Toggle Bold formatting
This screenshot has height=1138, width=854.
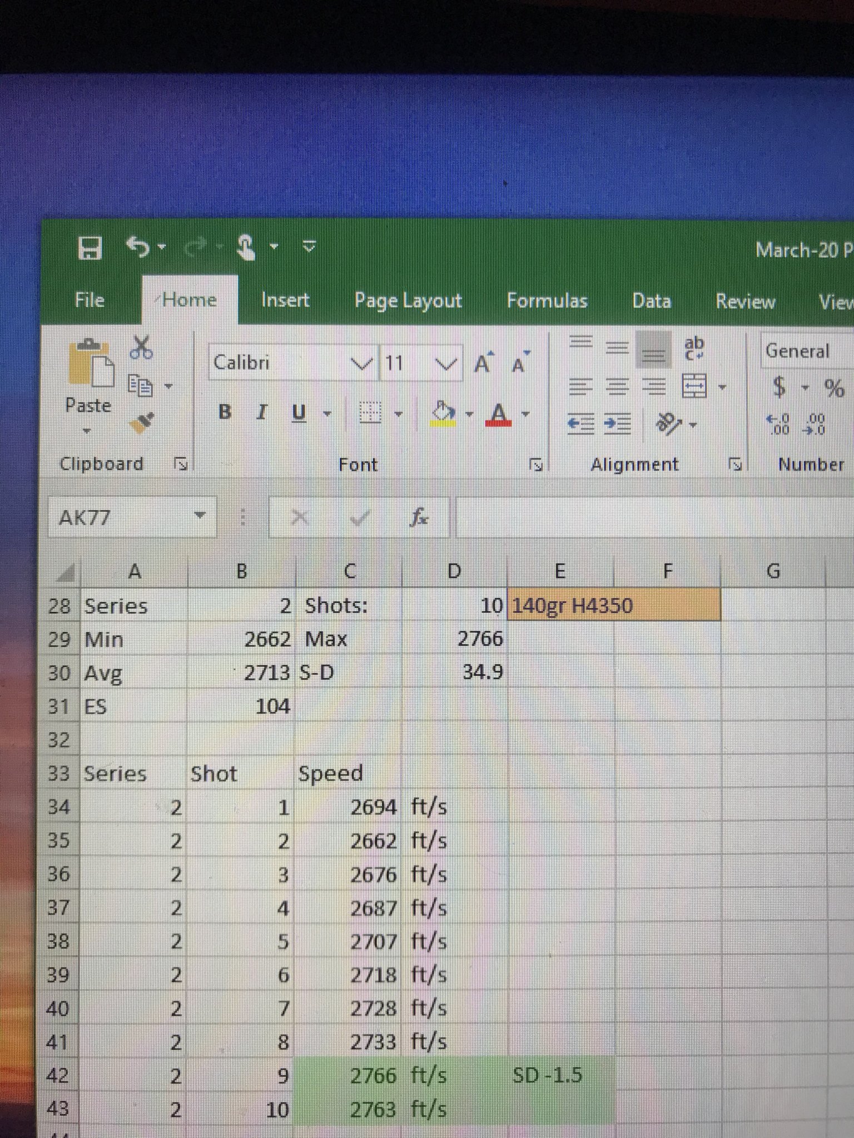[x=225, y=412]
